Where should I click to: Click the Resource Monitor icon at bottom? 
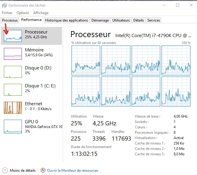click(x=43, y=170)
